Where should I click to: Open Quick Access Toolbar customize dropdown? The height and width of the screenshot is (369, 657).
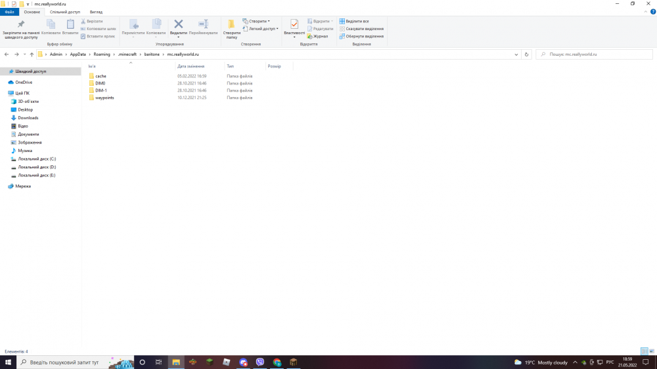[28, 4]
